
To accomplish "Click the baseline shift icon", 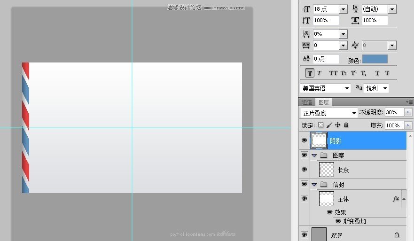I will tap(306, 59).
